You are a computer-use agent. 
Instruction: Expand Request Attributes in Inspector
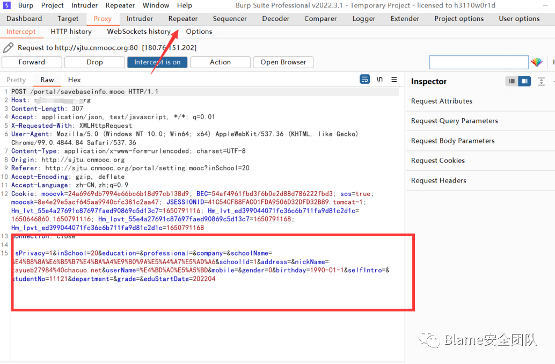pos(480,101)
